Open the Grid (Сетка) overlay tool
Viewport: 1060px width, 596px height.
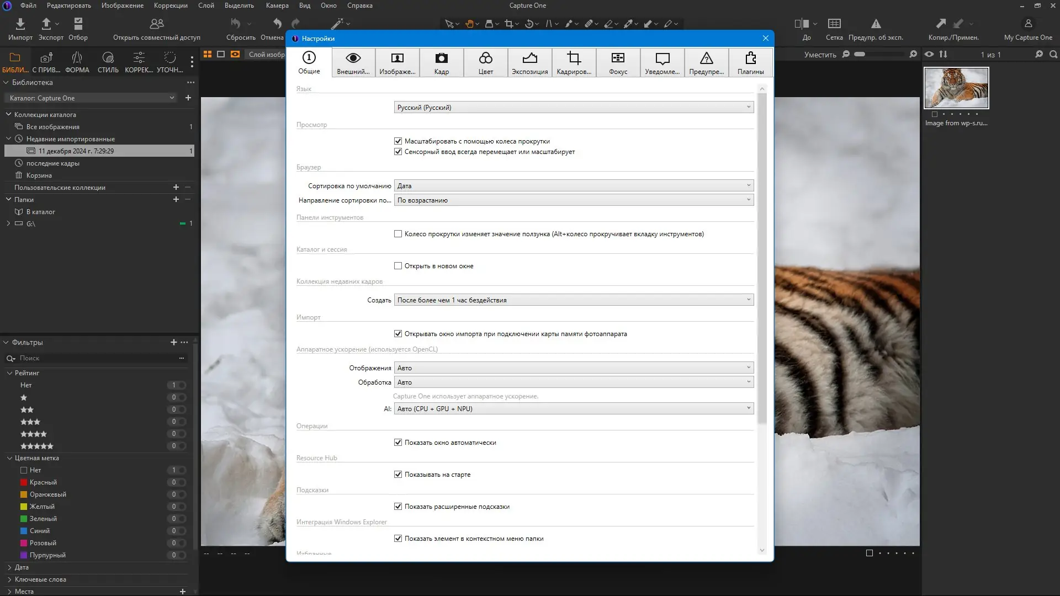(x=834, y=24)
